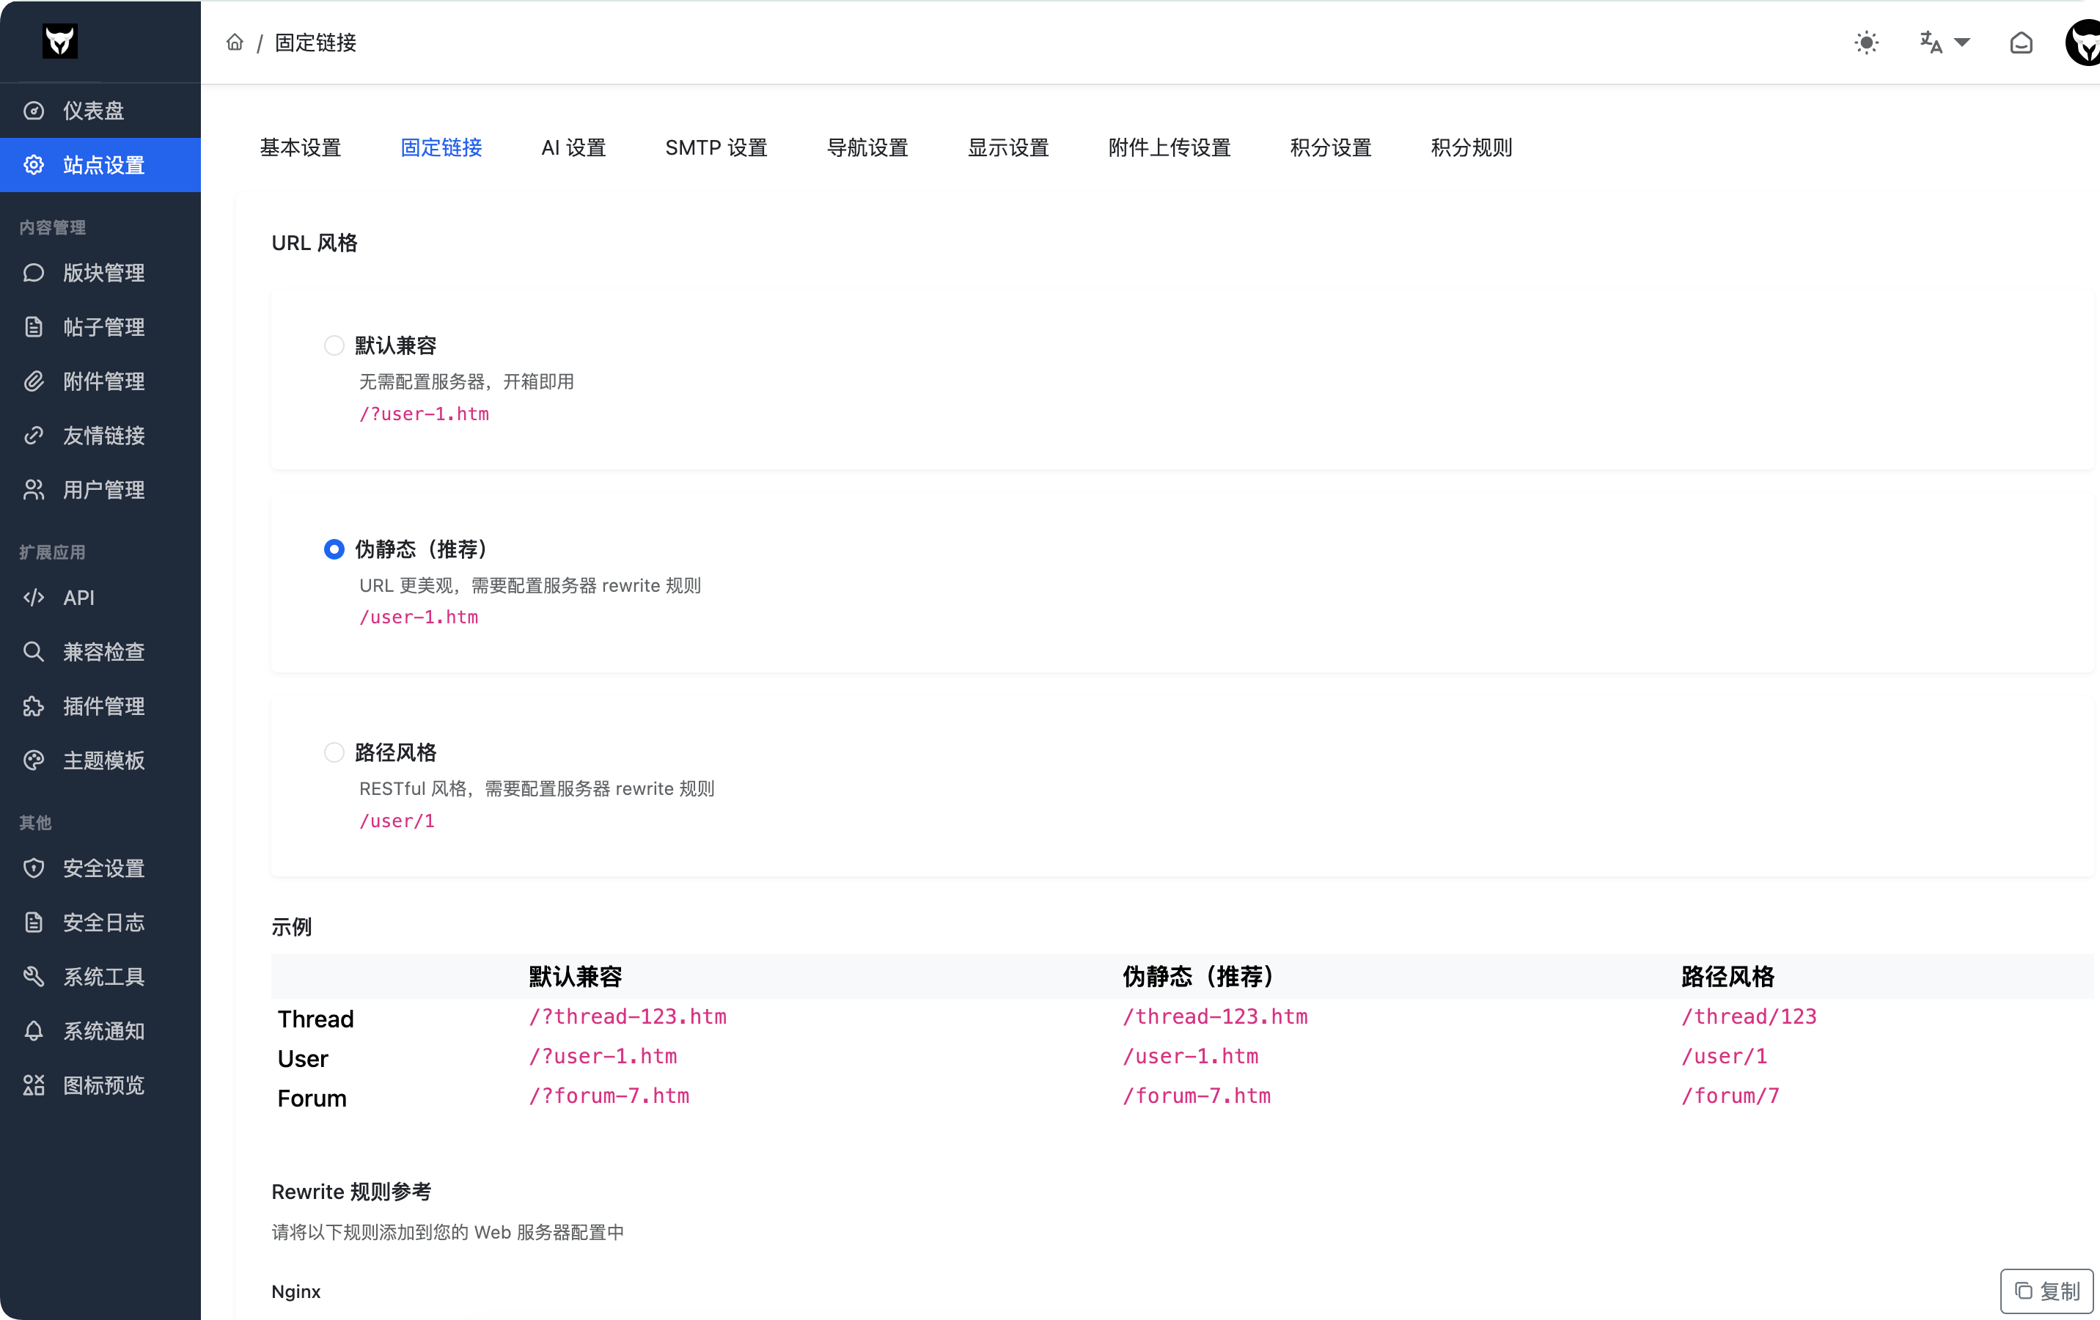
Task: Click the /?user-1.htm example under 默认兼容
Action: [424, 414]
